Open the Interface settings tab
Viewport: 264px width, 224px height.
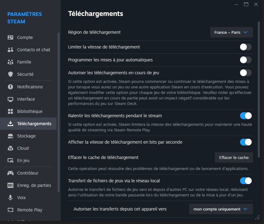pyautogui.click(x=26, y=99)
